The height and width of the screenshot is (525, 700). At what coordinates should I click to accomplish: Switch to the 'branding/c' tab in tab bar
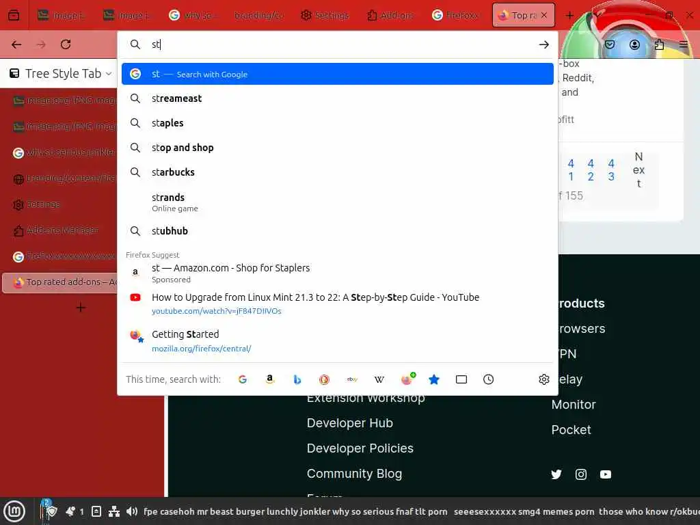tap(259, 15)
